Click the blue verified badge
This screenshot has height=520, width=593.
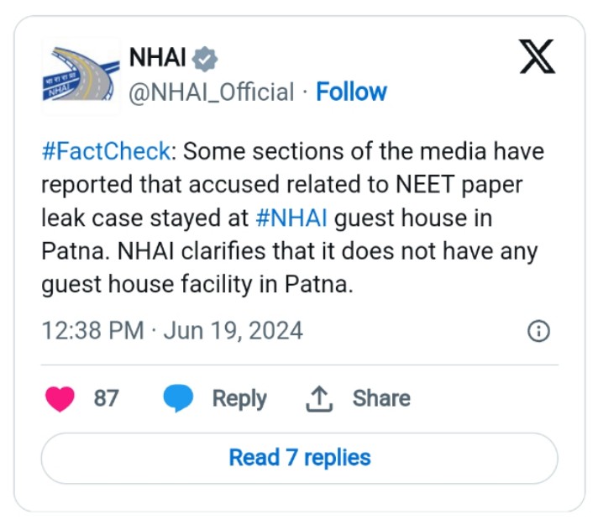point(205,59)
